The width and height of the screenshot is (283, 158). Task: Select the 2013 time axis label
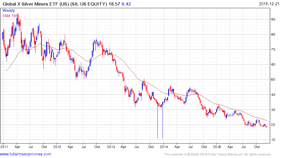111,147
